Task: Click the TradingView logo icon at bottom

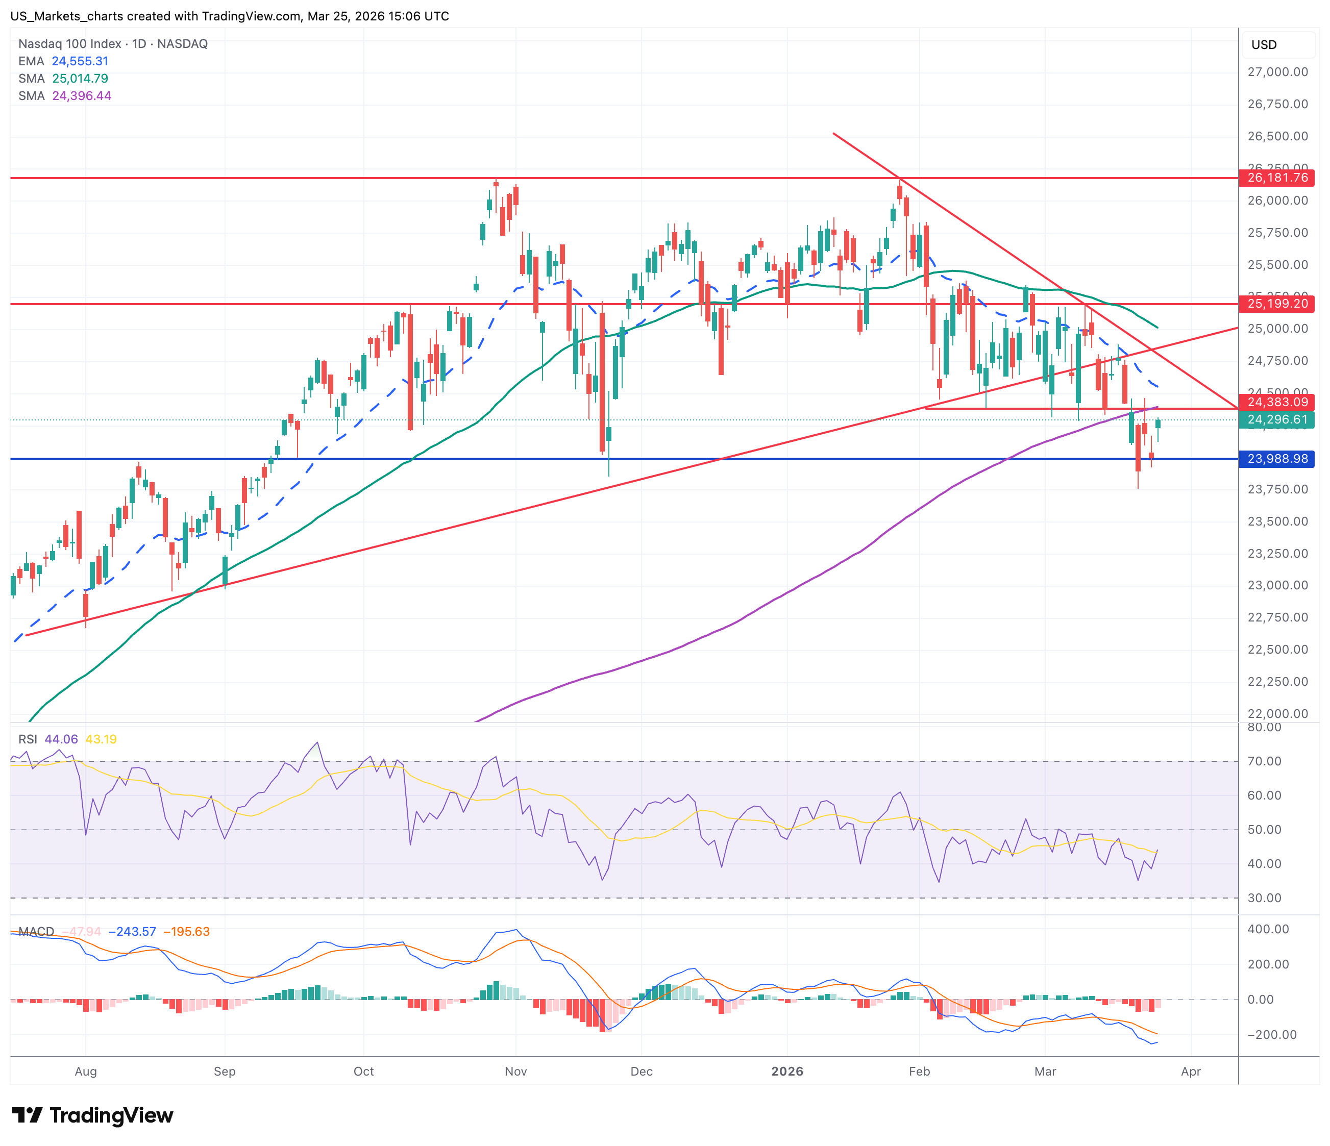Action: click(x=27, y=1115)
